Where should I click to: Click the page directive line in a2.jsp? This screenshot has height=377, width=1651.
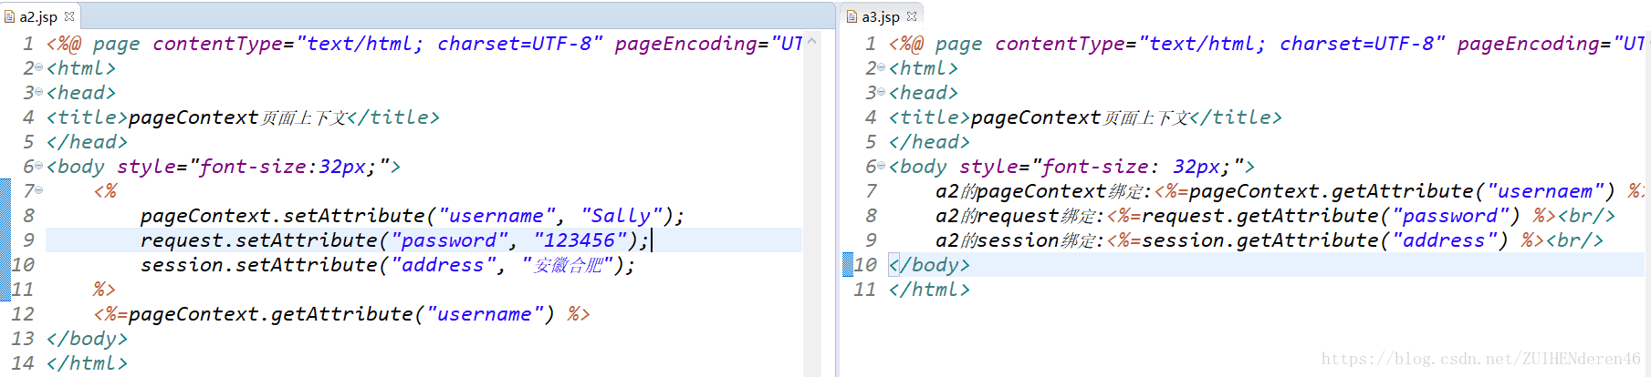(x=424, y=44)
